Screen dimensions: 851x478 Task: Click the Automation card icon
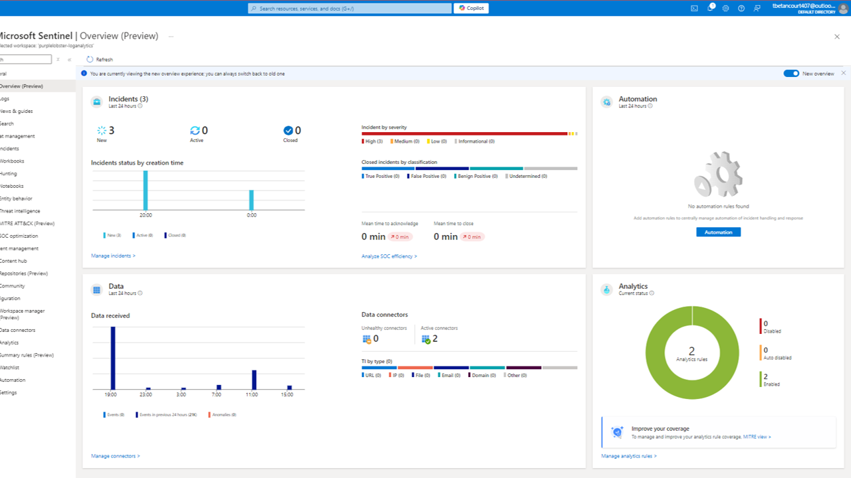tap(606, 102)
